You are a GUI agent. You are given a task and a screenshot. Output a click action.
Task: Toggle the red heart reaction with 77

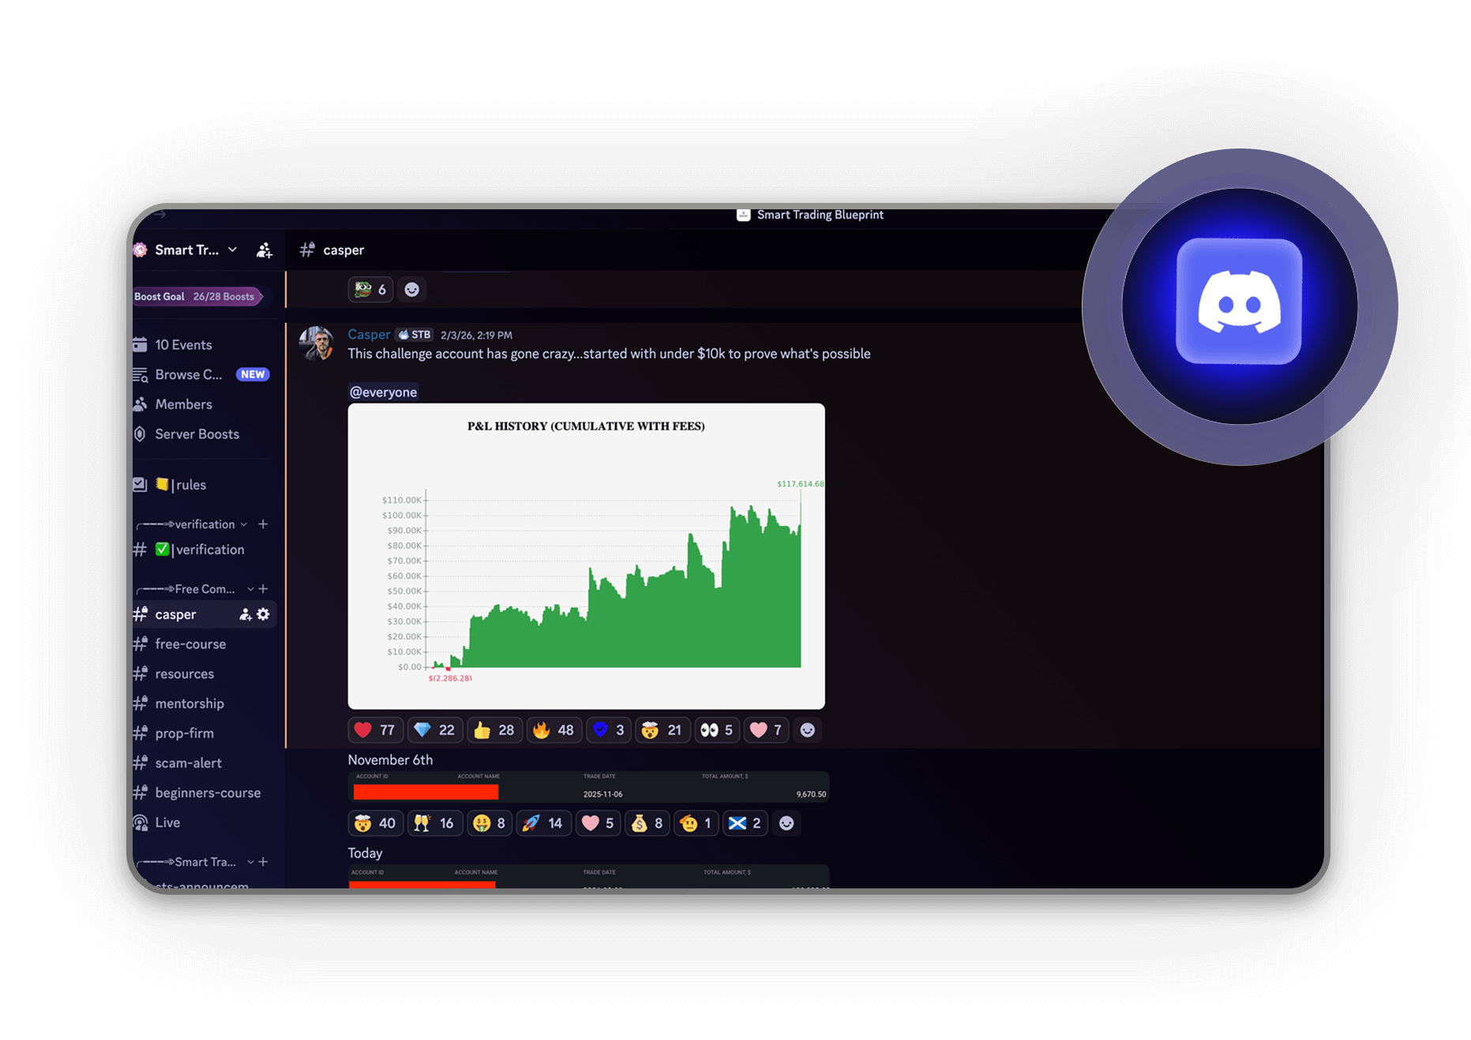(375, 730)
